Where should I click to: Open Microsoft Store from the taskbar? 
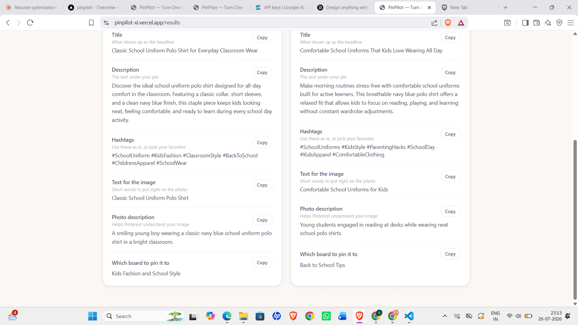click(x=260, y=316)
